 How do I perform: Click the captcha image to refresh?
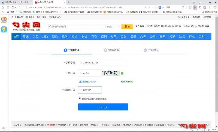click(111, 73)
